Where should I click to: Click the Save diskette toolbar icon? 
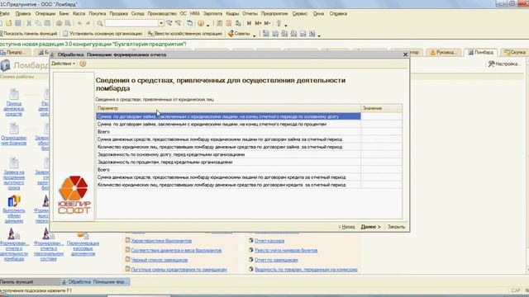(x=18, y=23)
